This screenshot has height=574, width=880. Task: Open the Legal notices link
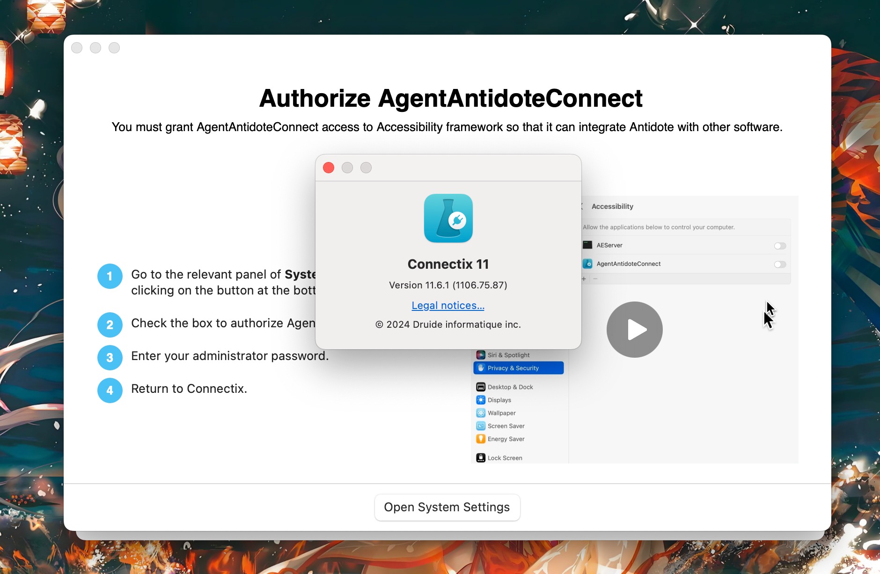tap(448, 305)
